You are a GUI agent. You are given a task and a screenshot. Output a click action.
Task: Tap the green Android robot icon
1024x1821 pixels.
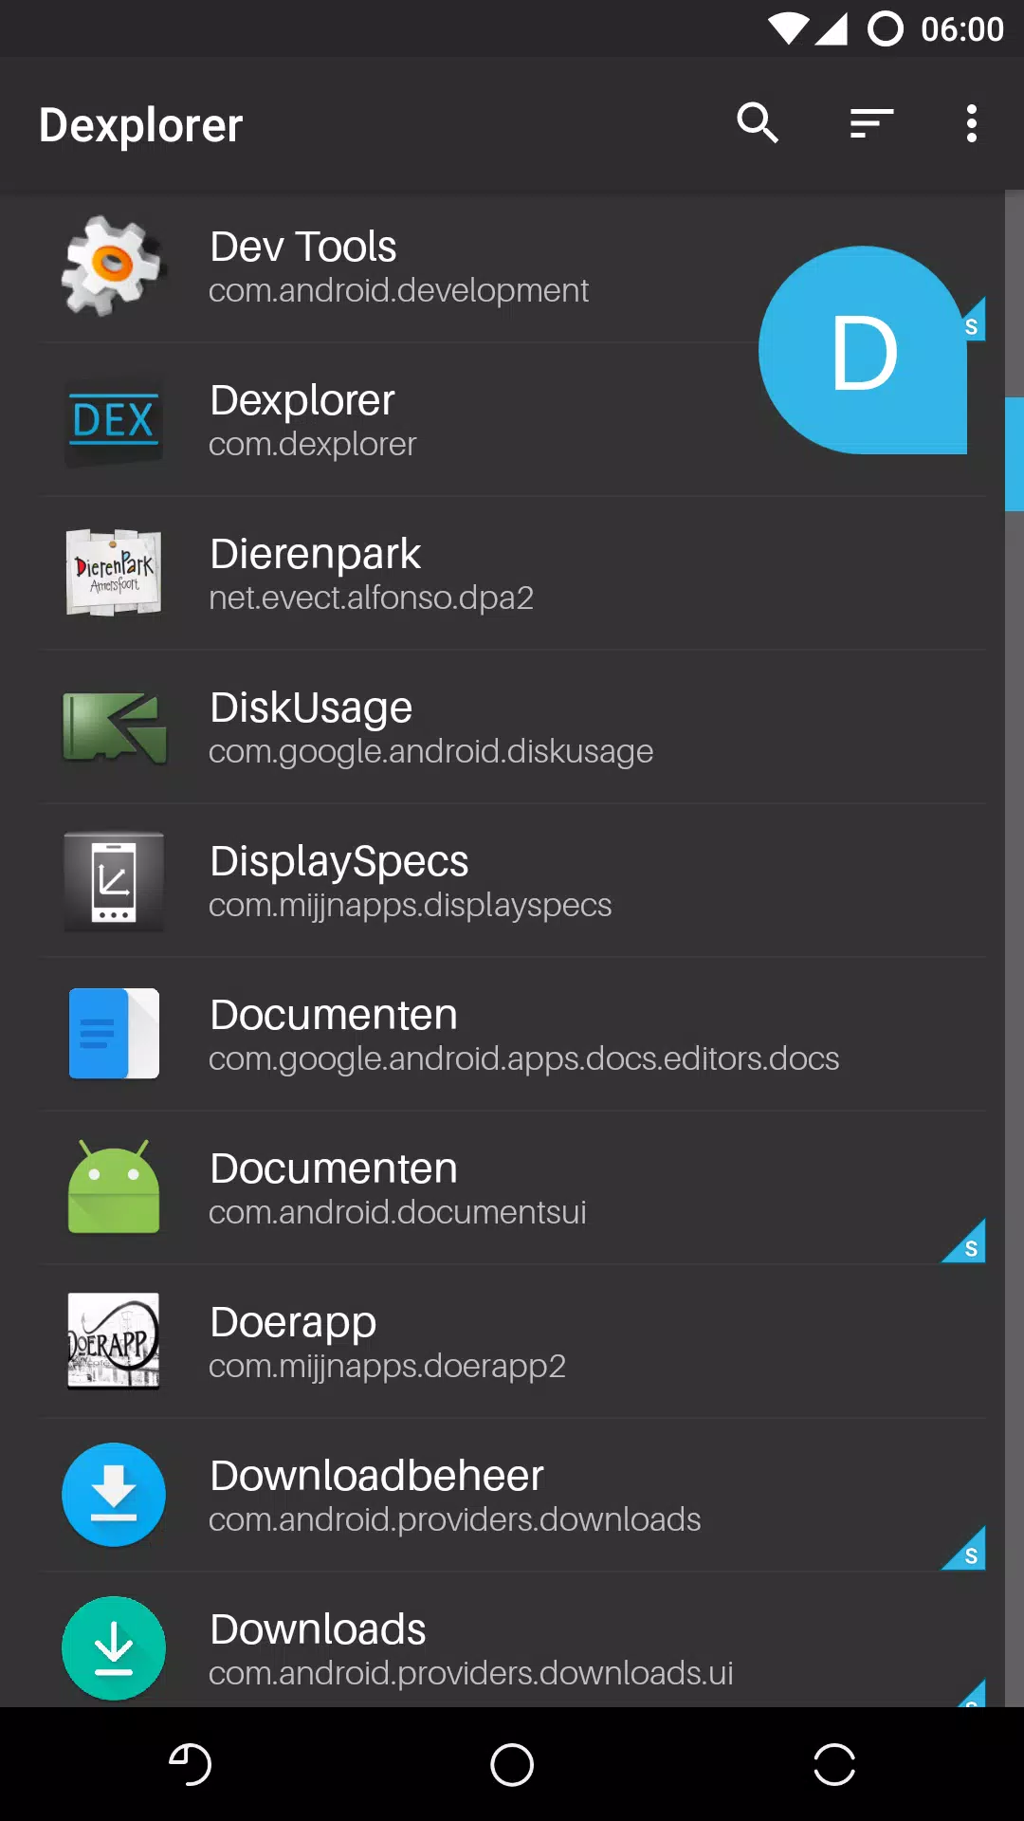click(x=114, y=1186)
